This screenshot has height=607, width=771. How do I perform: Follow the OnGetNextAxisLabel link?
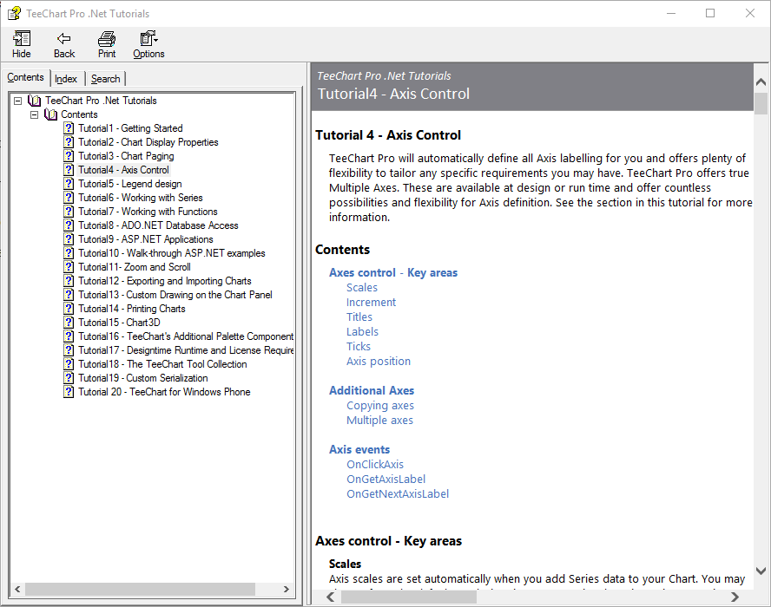point(398,493)
